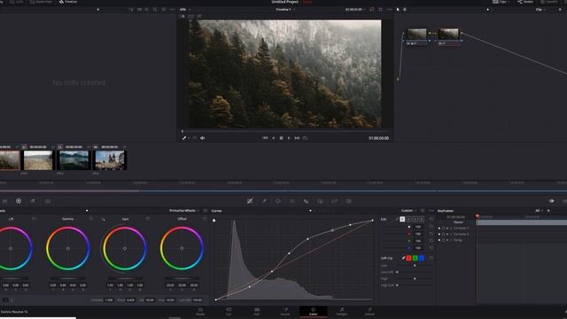Toggle Soft Clip channel link
This screenshot has width=567, height=319.
coord(403,258)
